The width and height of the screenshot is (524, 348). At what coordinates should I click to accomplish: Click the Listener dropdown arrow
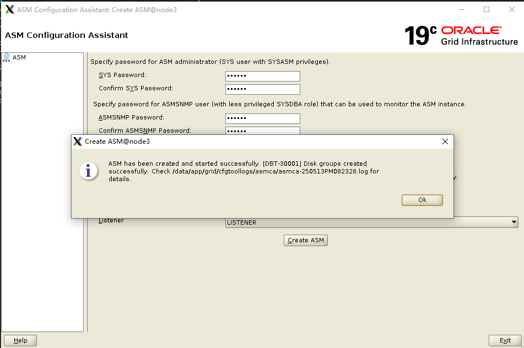pyautogui.click(x=514, y=222)
